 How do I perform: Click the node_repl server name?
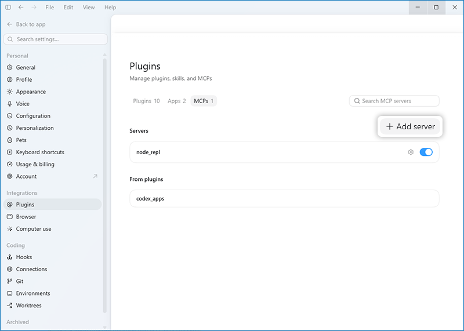[148, 152]
